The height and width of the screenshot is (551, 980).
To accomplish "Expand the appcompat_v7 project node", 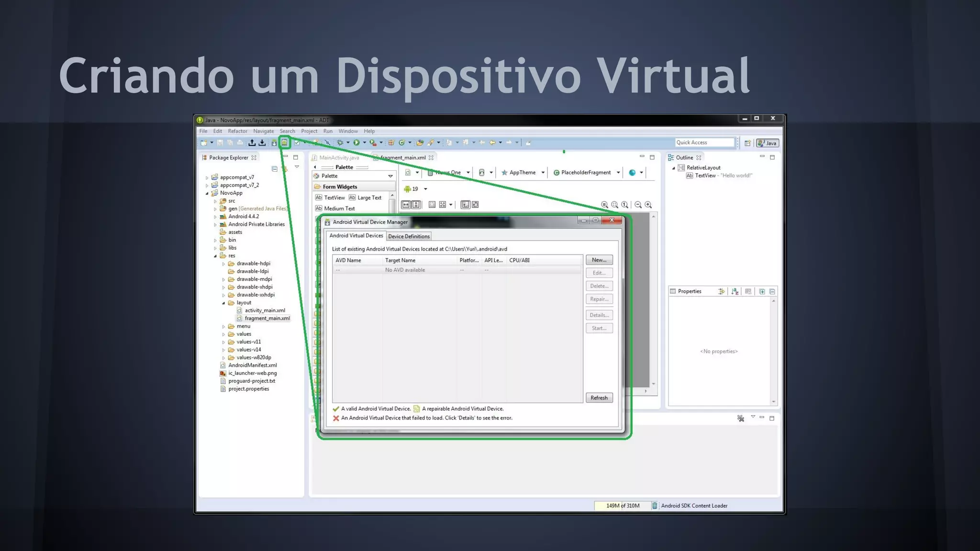I will [207, 177].
